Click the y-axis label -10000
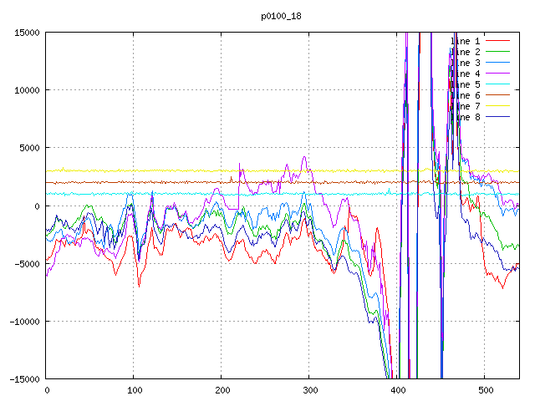This screenshot has width=535, height=401. point(24,322)
